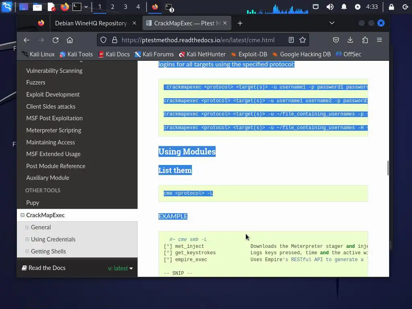Open terminal dropdown arrow in top panel
The height and width of the screenshot is (309, 412).
click(x=86, y=7)
